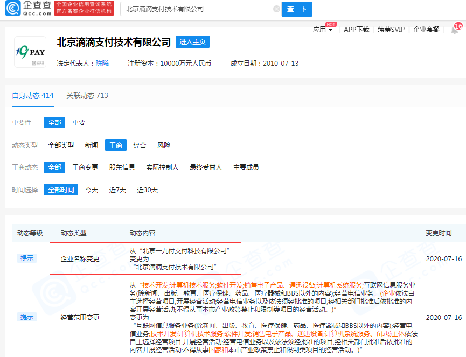Click the 注册资本 10000万元人民币 text
Screen dimensions: 466x357
tap(169, 63)
